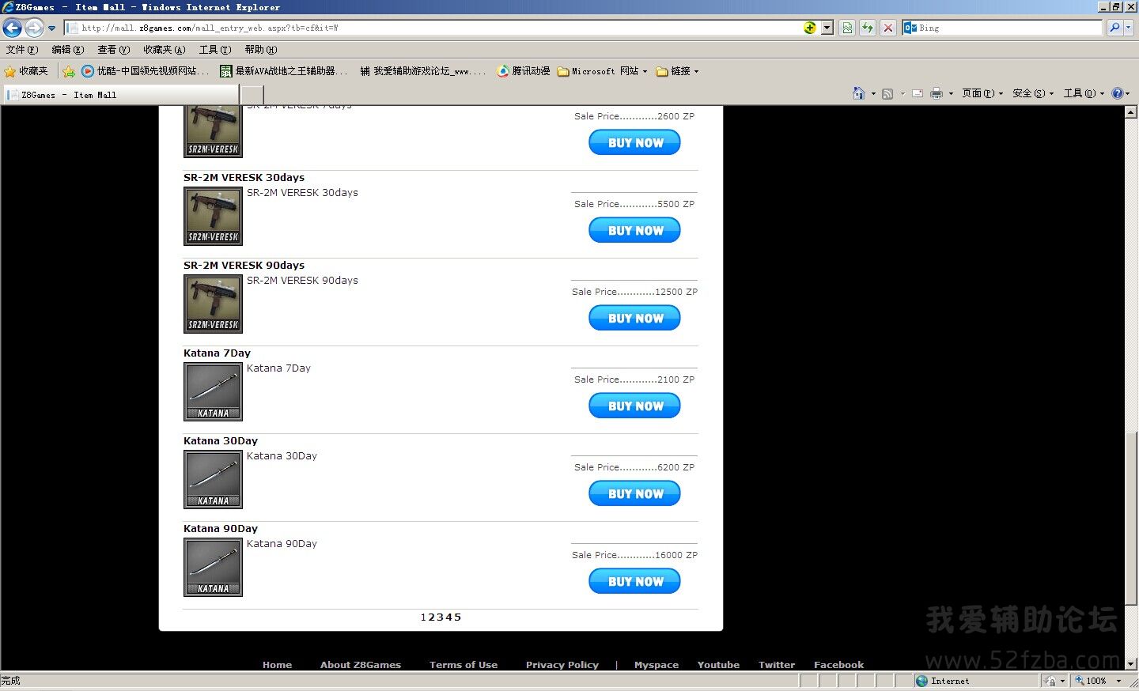Open the Youtube footer link

click(718, 665)
